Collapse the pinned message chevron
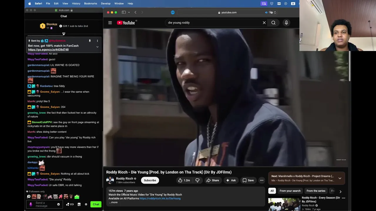The height and width of the screenshot is (211, 376). coord(97,47)
